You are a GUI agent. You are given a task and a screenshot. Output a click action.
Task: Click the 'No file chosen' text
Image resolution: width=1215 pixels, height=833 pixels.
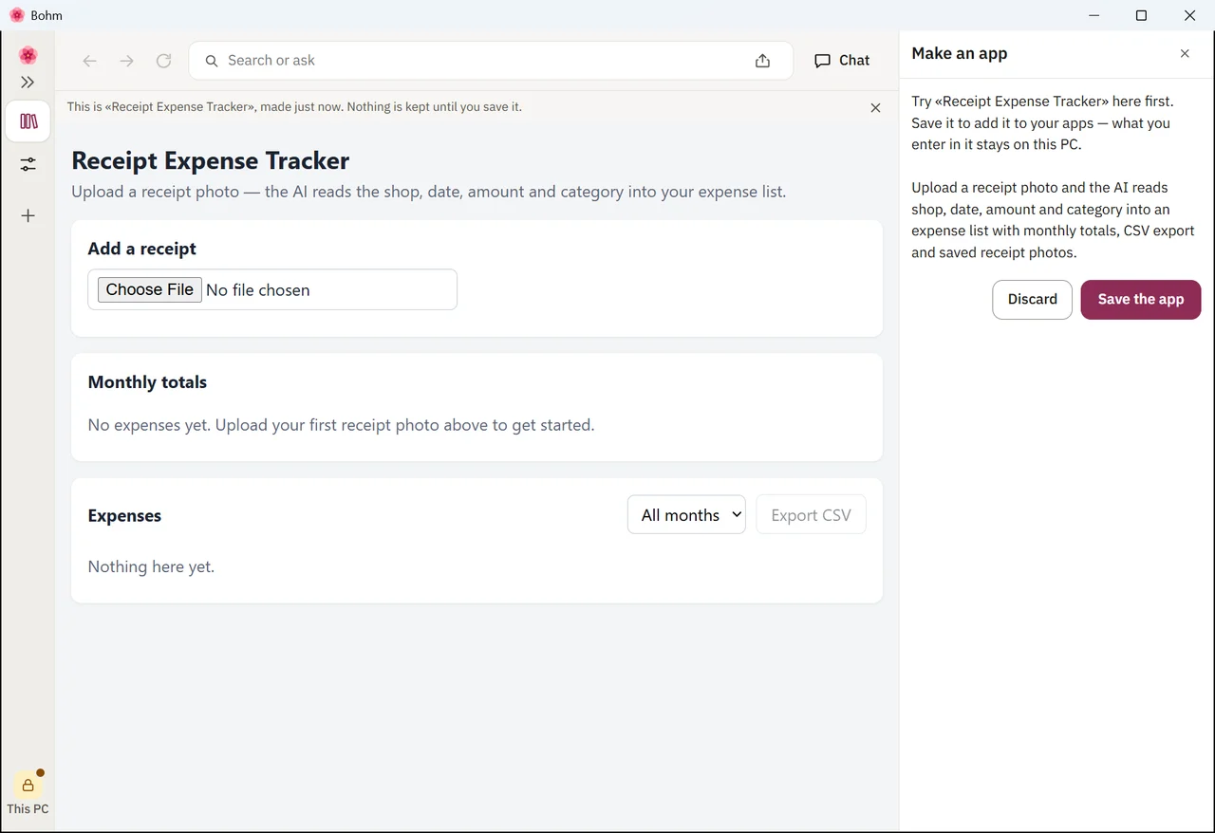tap(258, 290)
